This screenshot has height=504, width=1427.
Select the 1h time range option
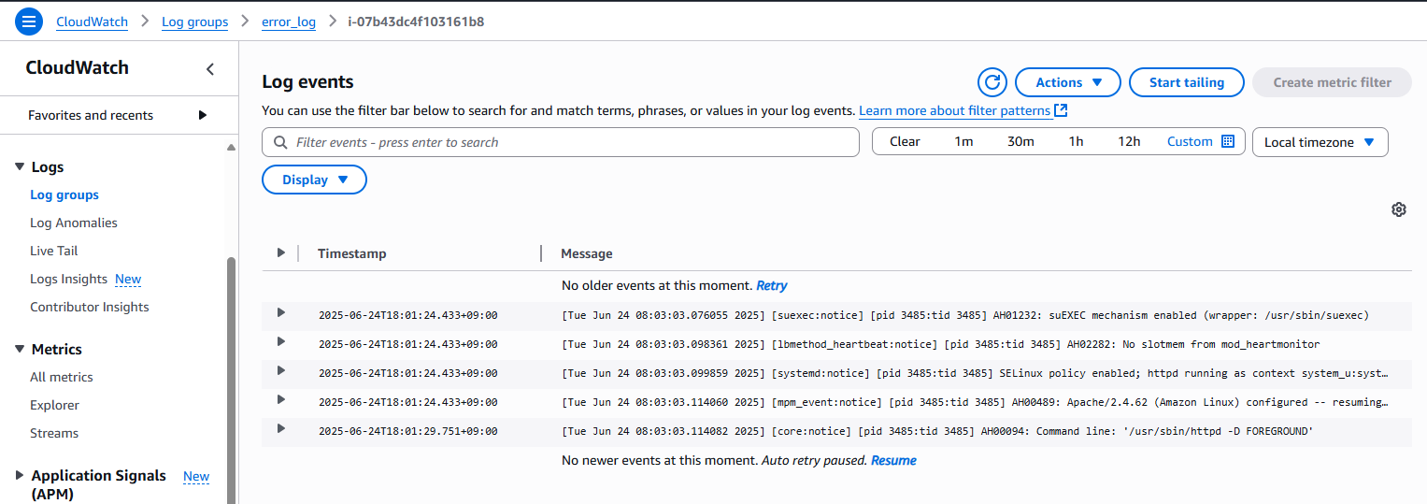pyautogui.click(x=1076, y=141)
